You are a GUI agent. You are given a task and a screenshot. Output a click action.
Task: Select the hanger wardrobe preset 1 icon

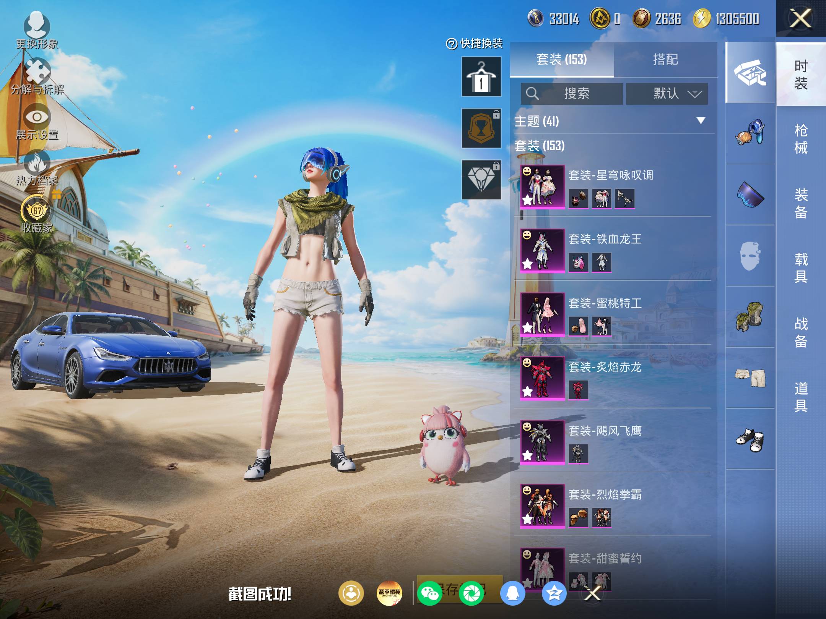point(481,76)
